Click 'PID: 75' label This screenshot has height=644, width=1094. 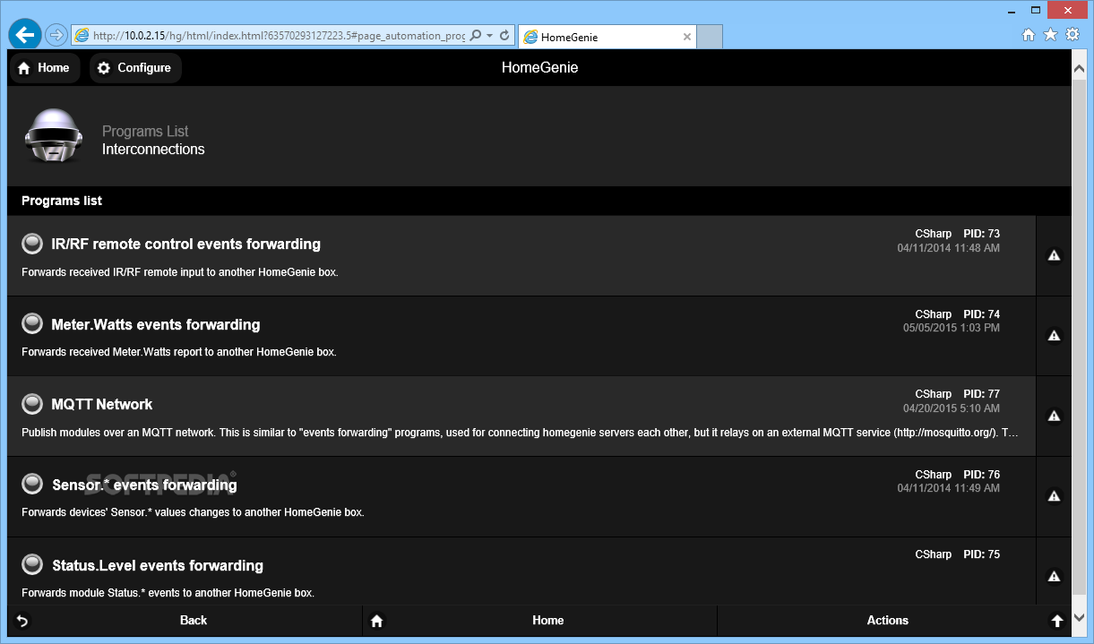coord(981,554)
